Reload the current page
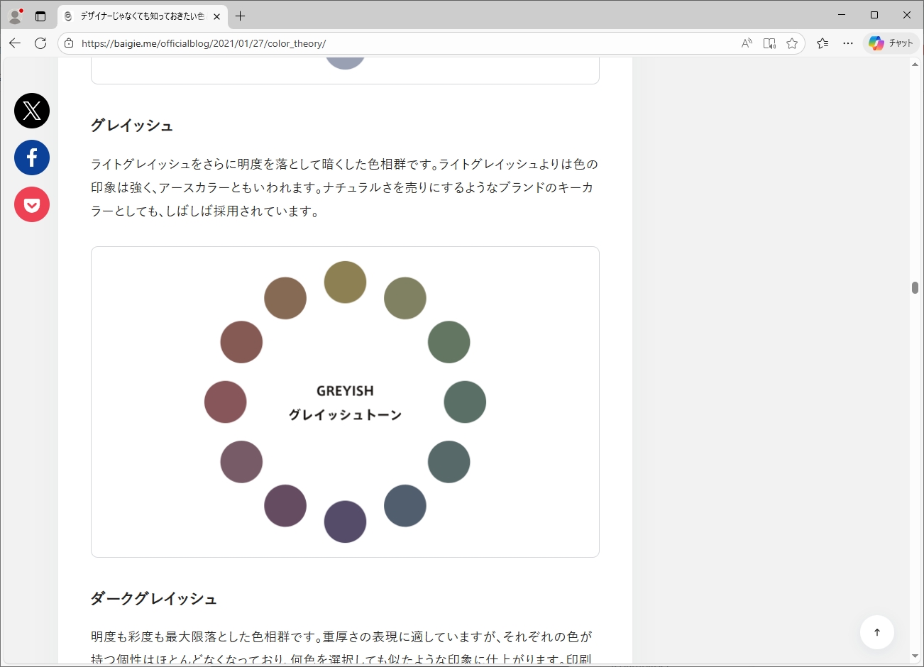 tap(40, 43)
